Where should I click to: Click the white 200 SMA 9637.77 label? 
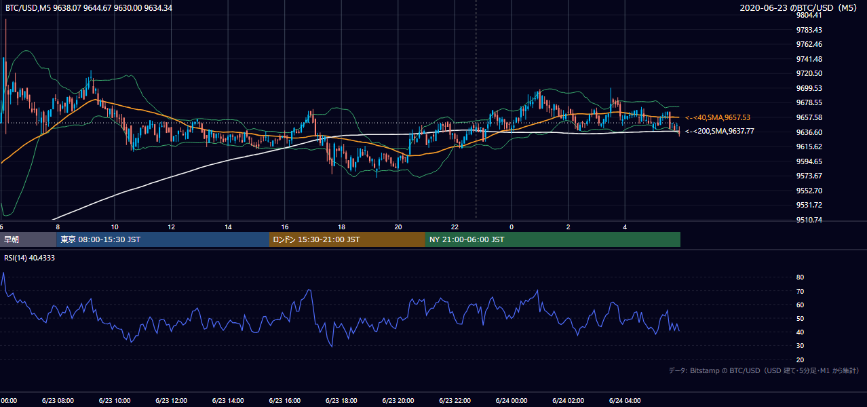click(720, 132)
